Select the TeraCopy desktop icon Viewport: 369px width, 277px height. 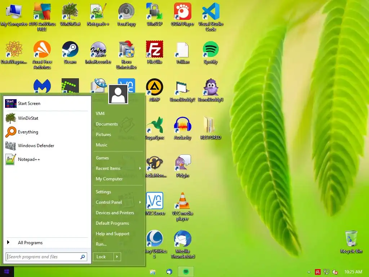coord(126,14)
